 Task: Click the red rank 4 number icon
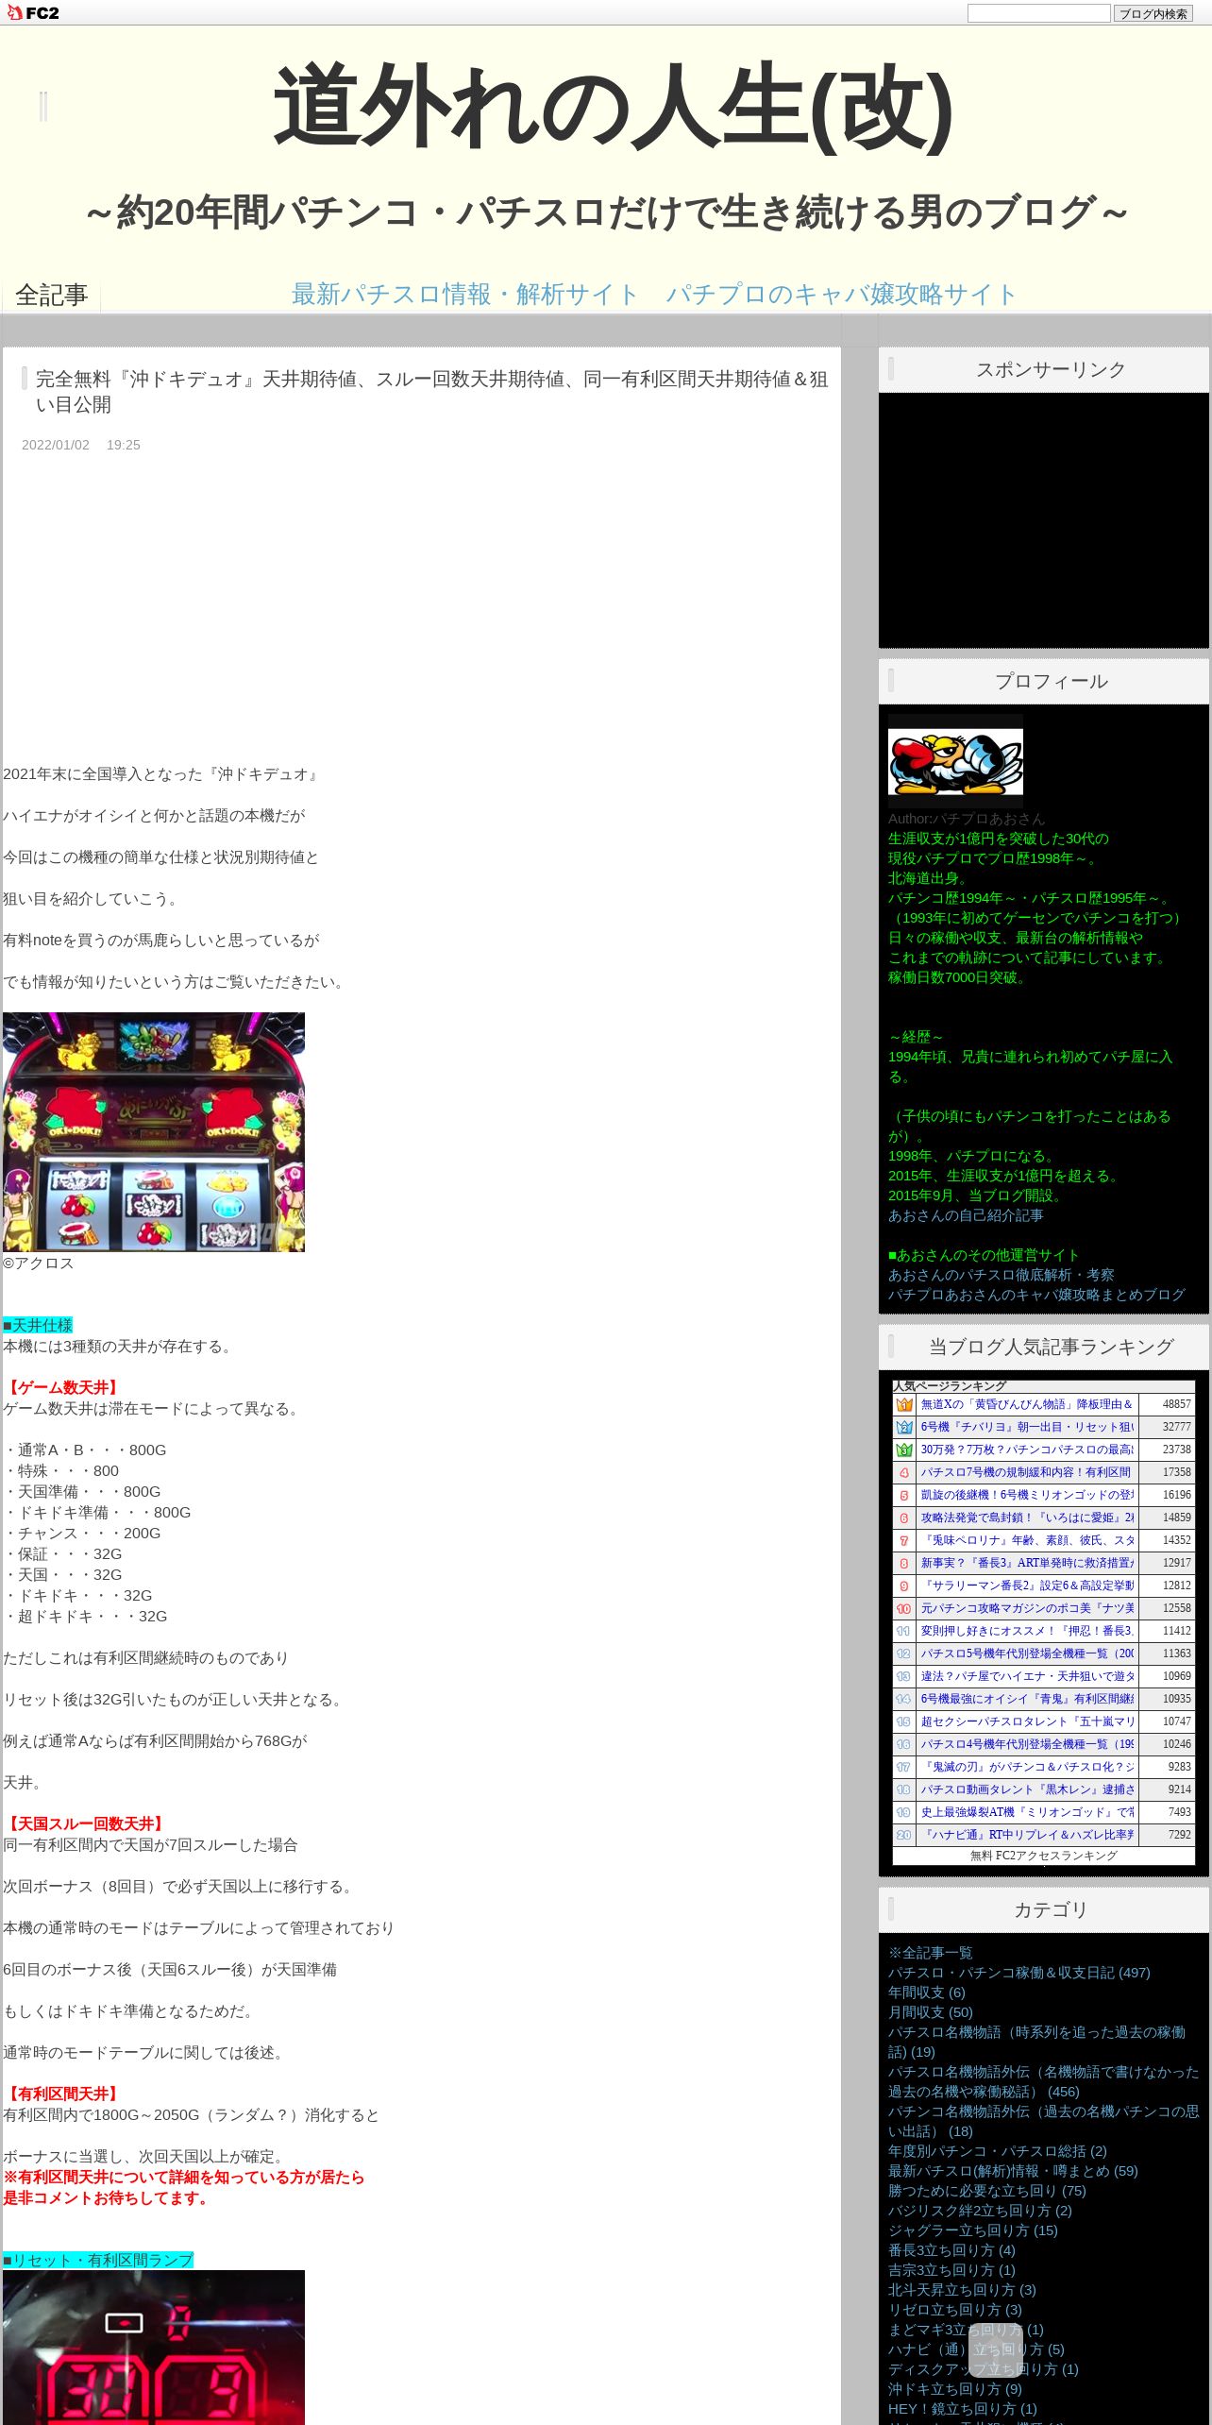(903, 1472)
